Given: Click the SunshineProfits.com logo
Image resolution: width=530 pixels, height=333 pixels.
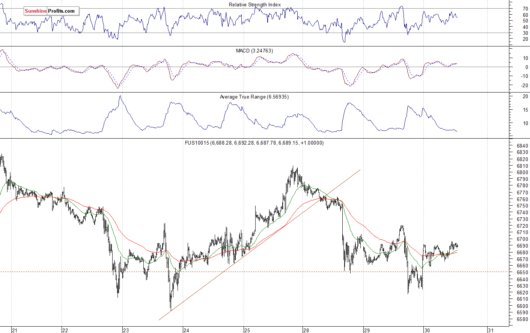Looking at the screenshot, I should (51, 11).
